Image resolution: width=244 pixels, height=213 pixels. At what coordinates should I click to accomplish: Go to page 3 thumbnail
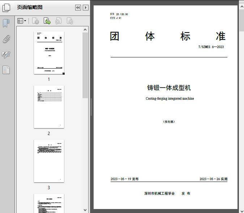[x=49, y=161]
